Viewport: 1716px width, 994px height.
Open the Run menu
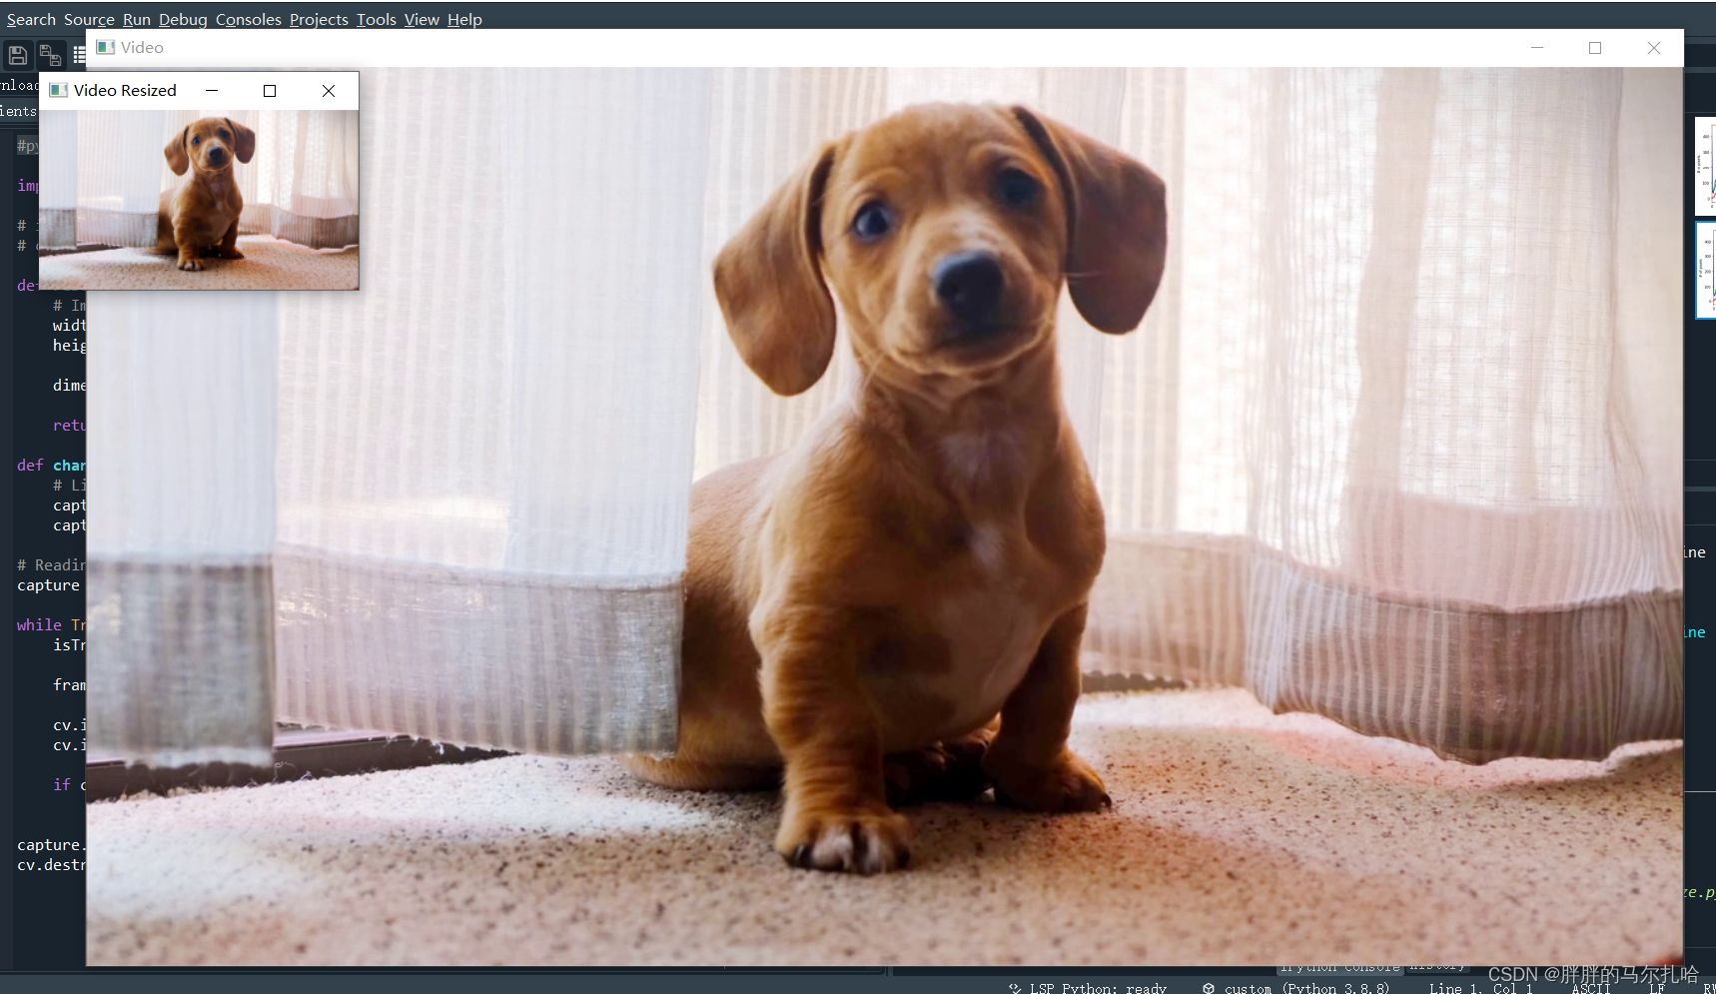137,19
